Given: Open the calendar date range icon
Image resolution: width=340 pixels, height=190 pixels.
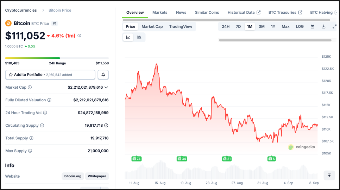Looking at the screenshot, I should tap(313, 26).
